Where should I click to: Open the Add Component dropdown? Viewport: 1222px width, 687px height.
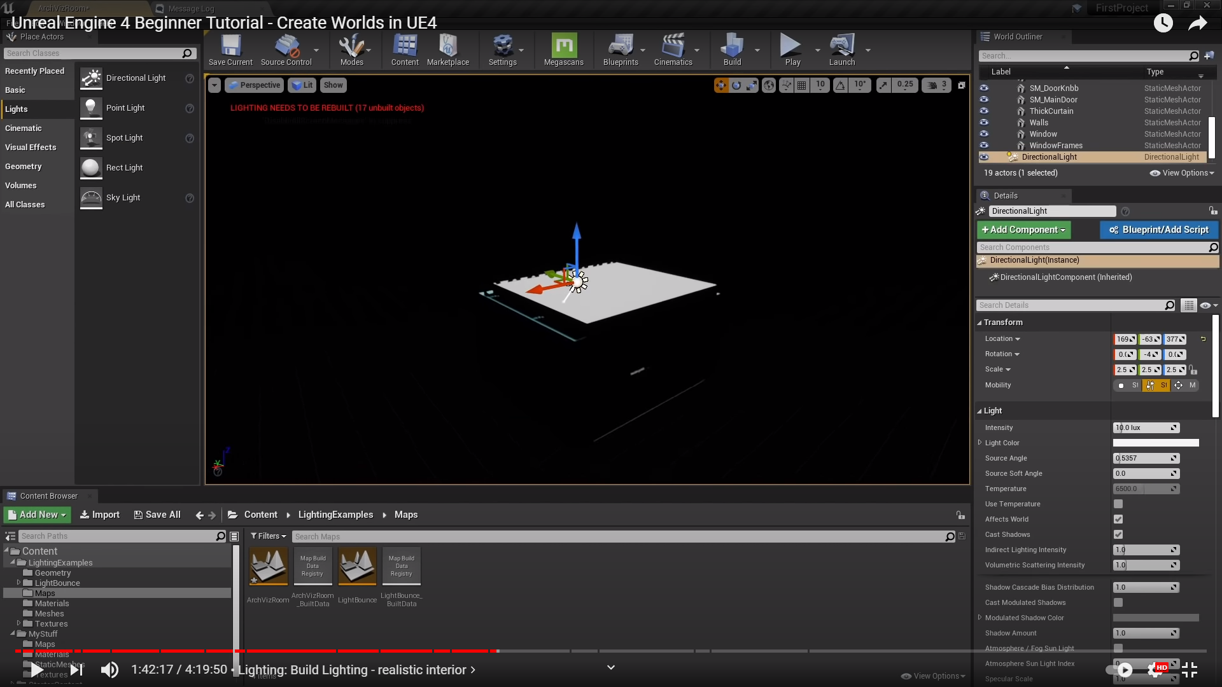point(1023,230)
